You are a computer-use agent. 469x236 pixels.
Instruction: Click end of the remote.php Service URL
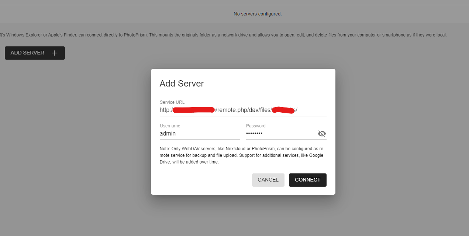(x=297, y=110)
